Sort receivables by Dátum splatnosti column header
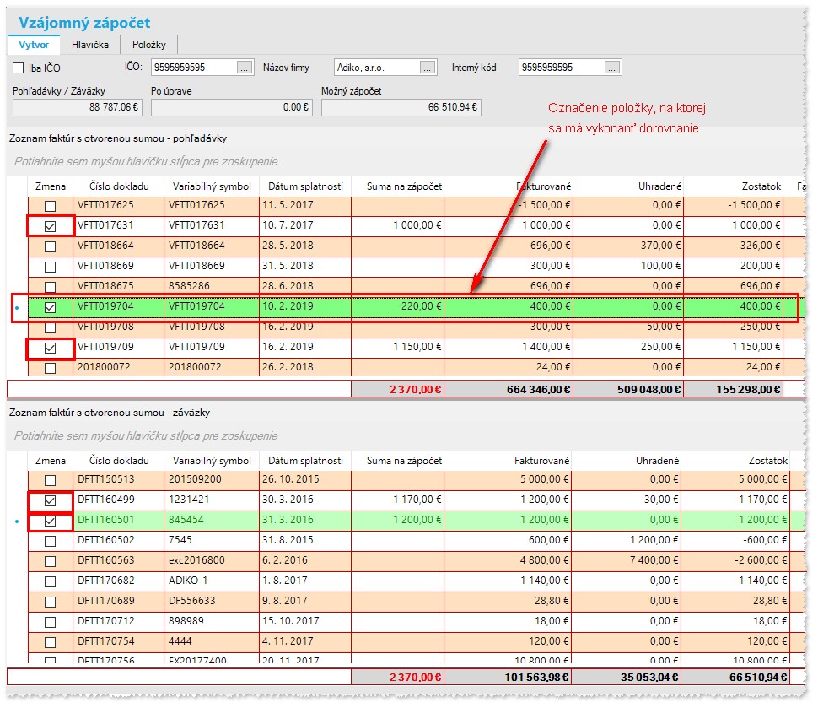818x708 pixels. pos(306,186)
